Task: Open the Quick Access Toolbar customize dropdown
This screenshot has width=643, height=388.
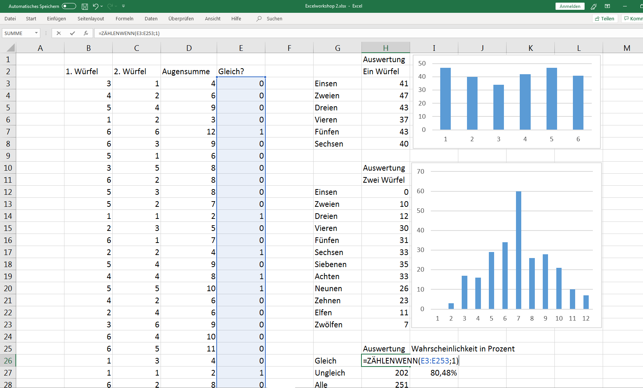Action: [123, 6]
